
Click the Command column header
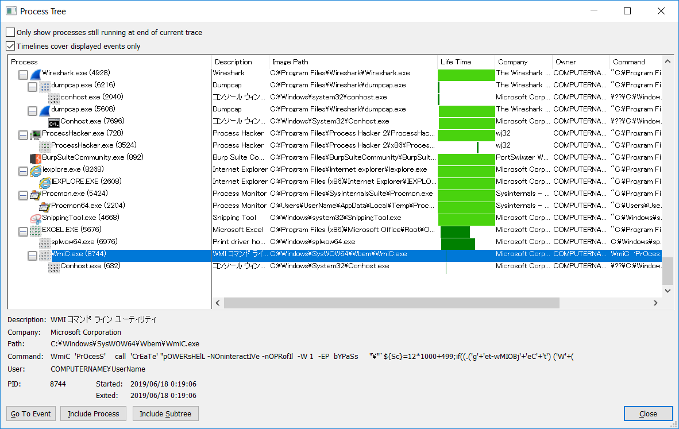click(636, 62)
